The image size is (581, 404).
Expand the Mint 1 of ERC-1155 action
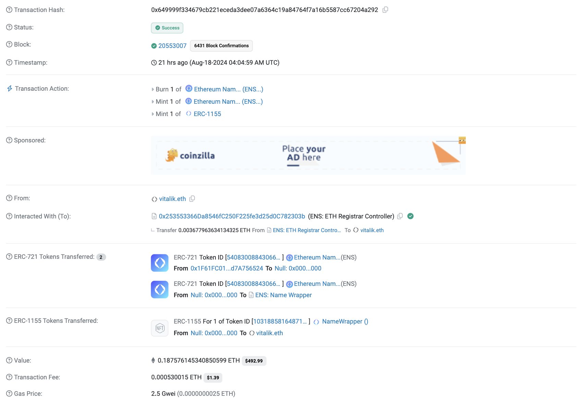point(153,114)
